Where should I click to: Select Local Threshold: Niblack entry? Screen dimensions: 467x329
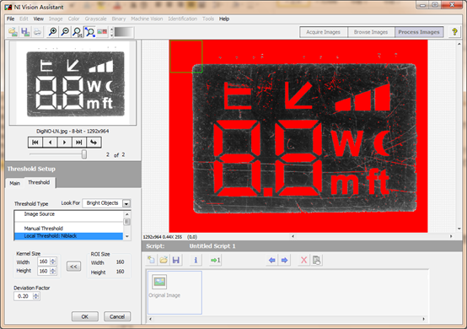68,235
